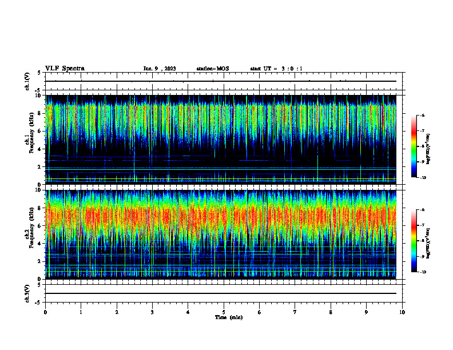Image resolution: width=453 pixels, height=350 pixels.
Task: Click the time axis tick label "3"
Action: click(x=152, y=312)
